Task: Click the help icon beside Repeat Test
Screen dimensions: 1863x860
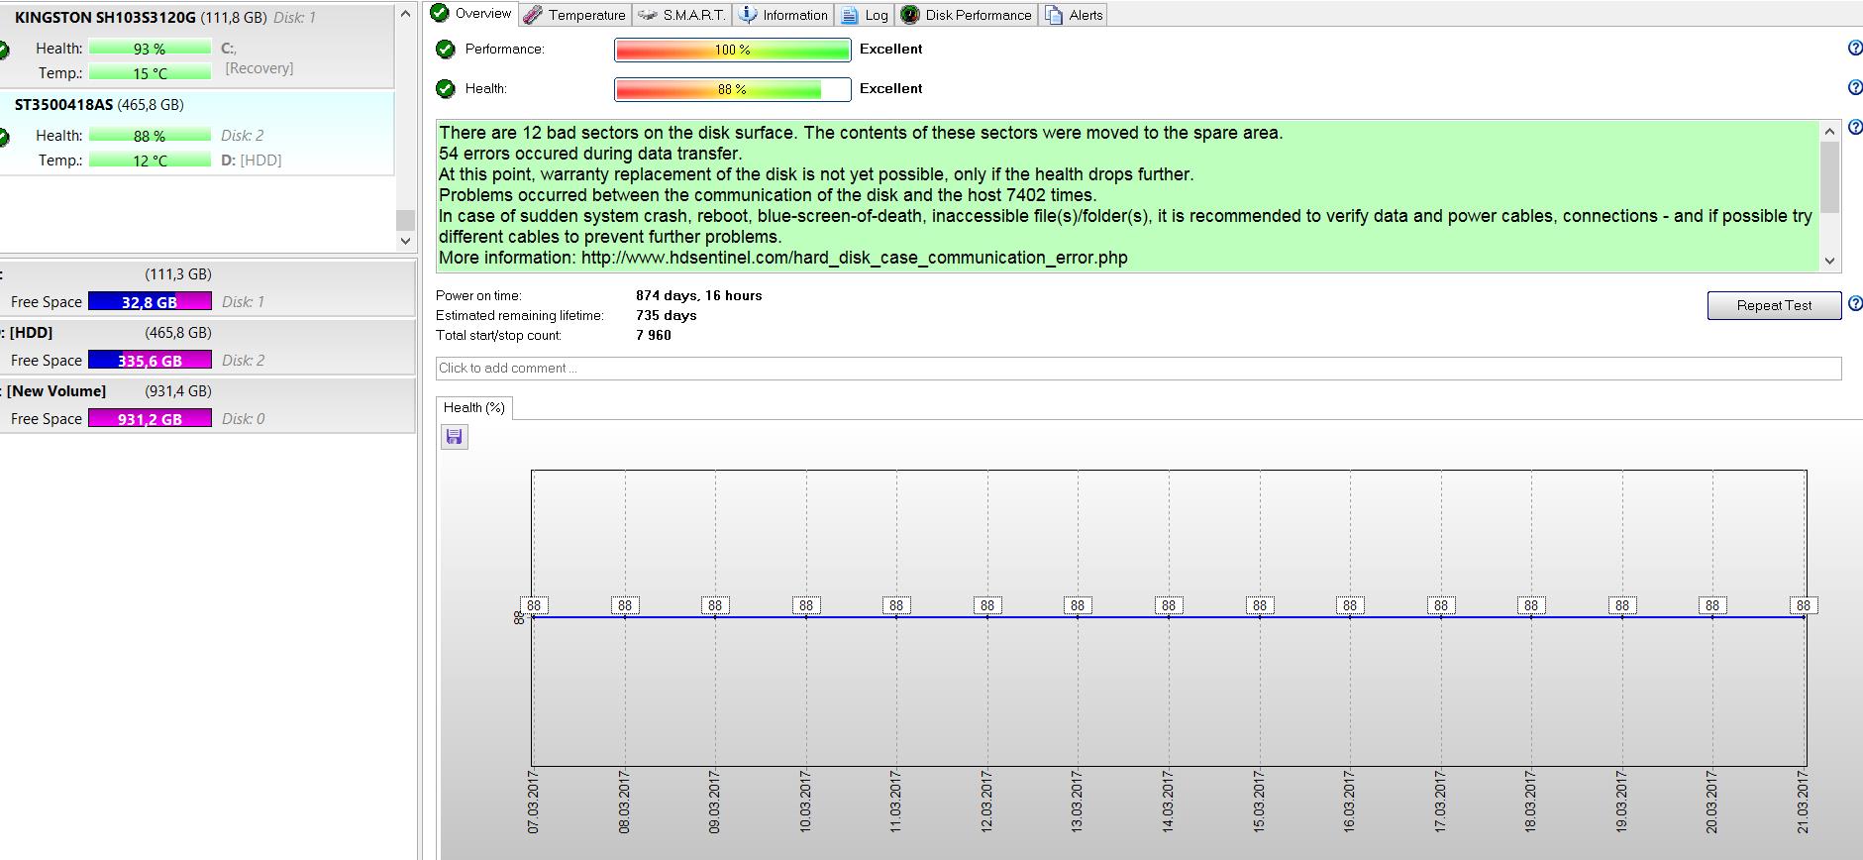Action: (x=1855, y=304)
